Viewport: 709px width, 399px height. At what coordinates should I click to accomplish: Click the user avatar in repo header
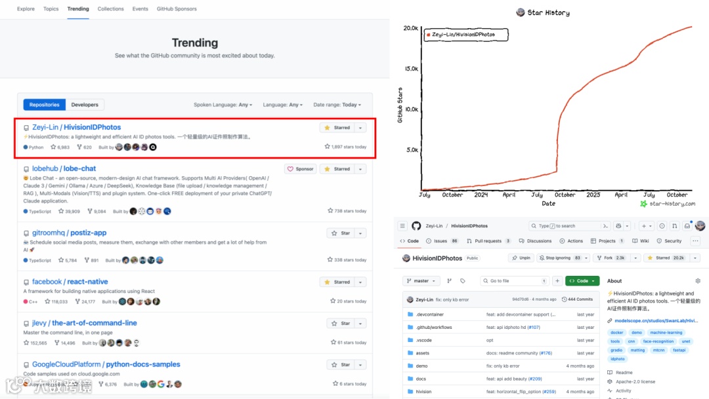[700, 225]
